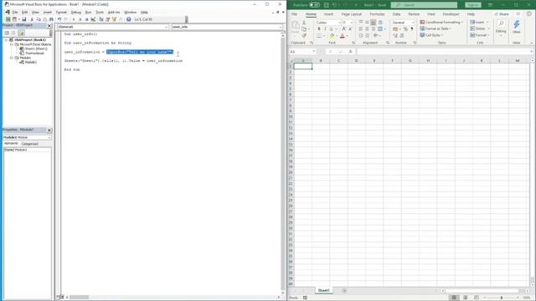
Task: Click Toggle Folders icon in Project panel
Action: pos(21,33)
